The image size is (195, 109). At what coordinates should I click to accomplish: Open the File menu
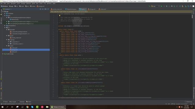click(x=2, y=3)
